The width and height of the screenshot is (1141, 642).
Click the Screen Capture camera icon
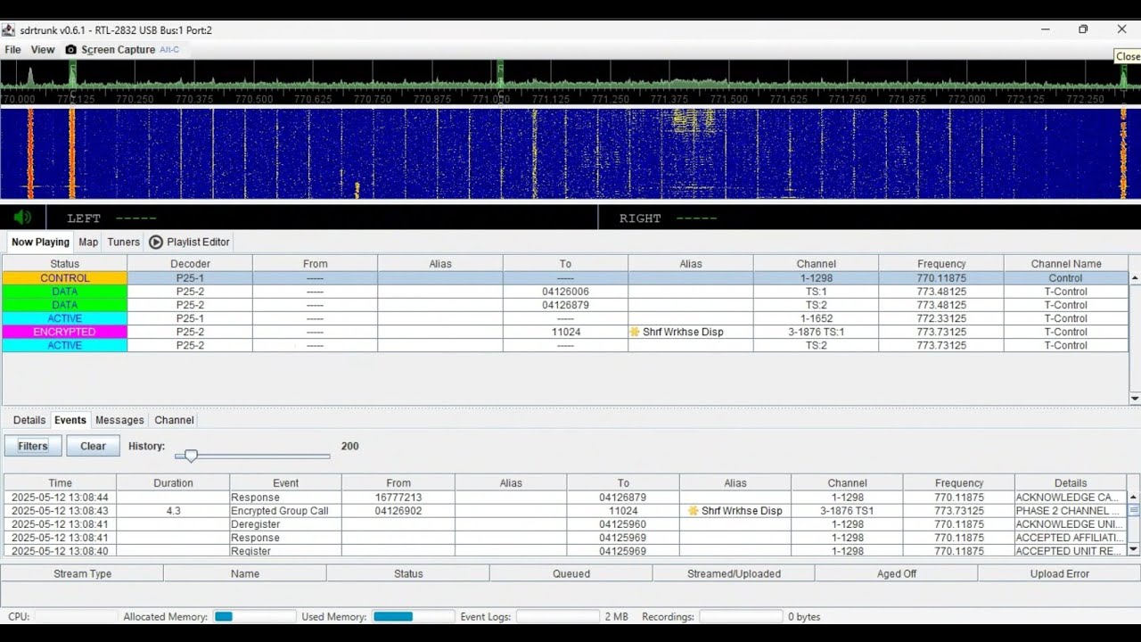(x=71, y=50)
